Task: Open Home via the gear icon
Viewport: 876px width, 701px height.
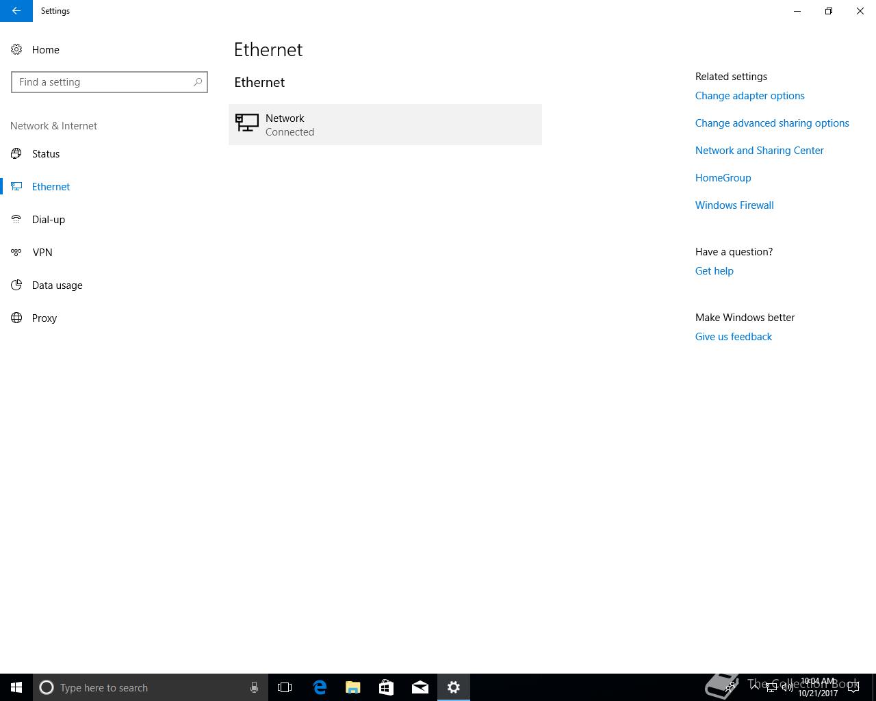Action: point(16,49)
